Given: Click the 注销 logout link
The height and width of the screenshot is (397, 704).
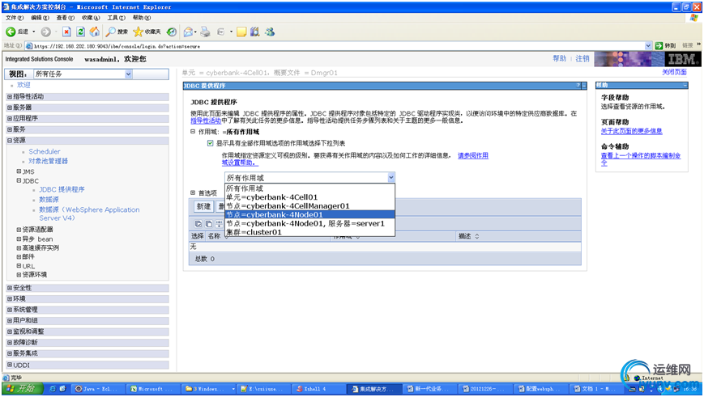Looking at the screenshot, I should (582, 59).
